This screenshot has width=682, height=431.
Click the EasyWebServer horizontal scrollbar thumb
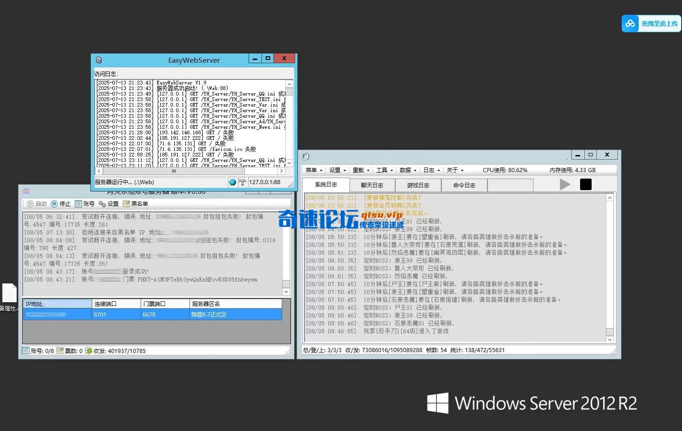click(174, 171)
